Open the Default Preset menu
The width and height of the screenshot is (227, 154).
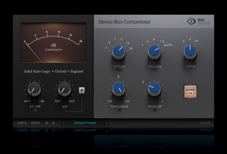coord(85,123)
